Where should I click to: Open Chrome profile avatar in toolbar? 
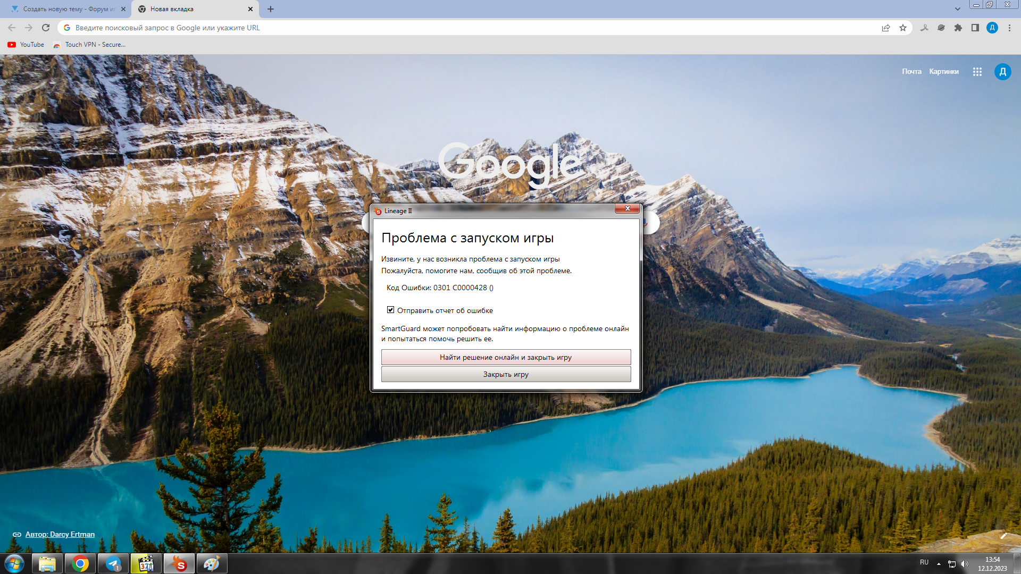pyautogui.click(x=992, y=28)
